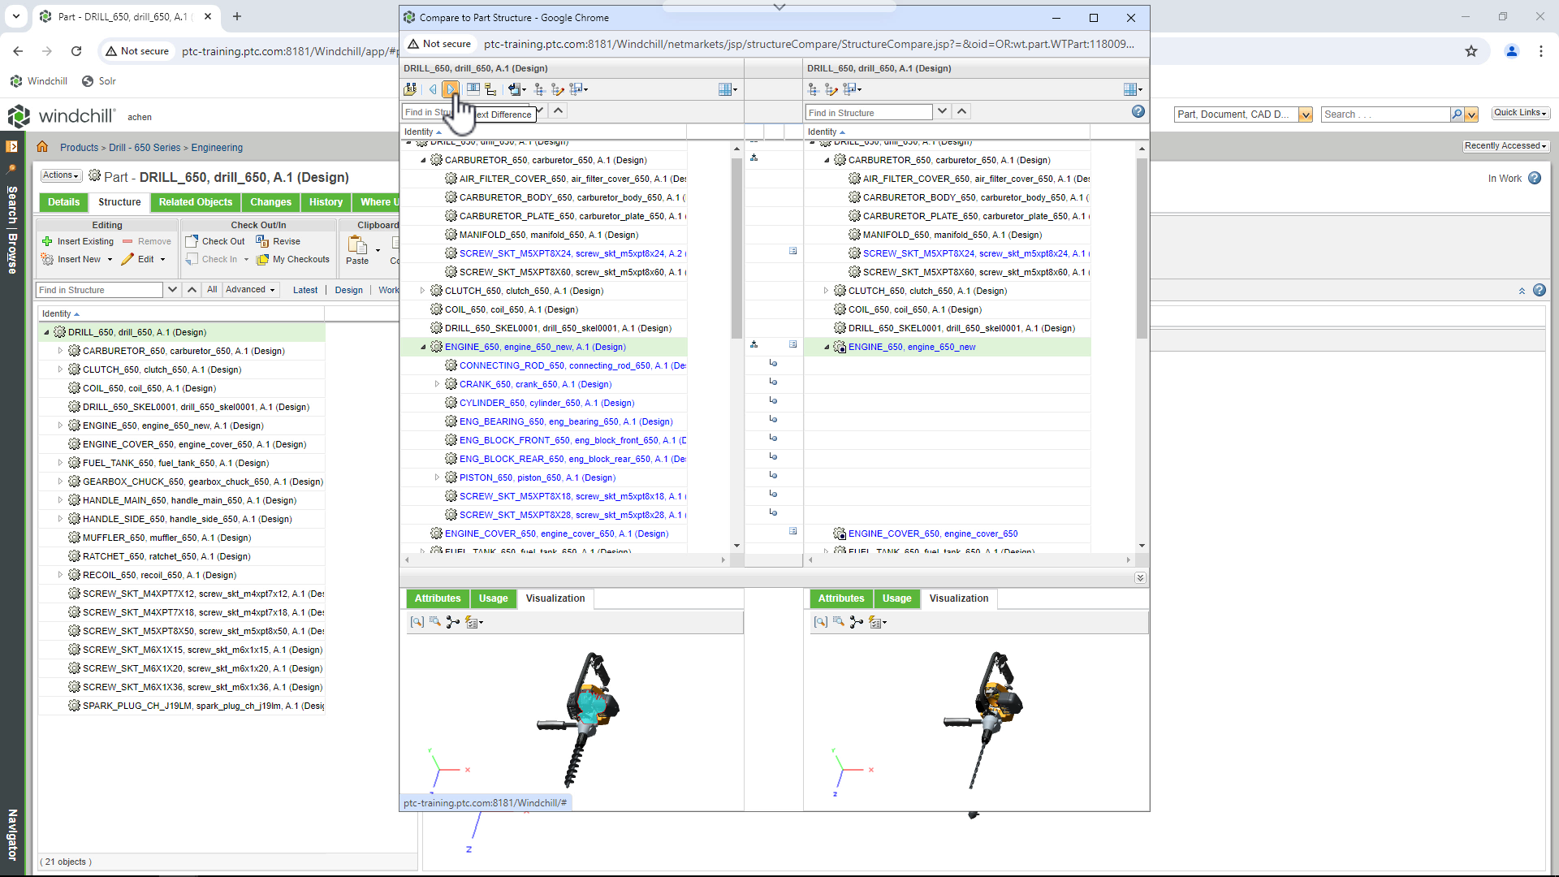
Task: Click Design filter link in main window
Action: [x=349, y=290]
